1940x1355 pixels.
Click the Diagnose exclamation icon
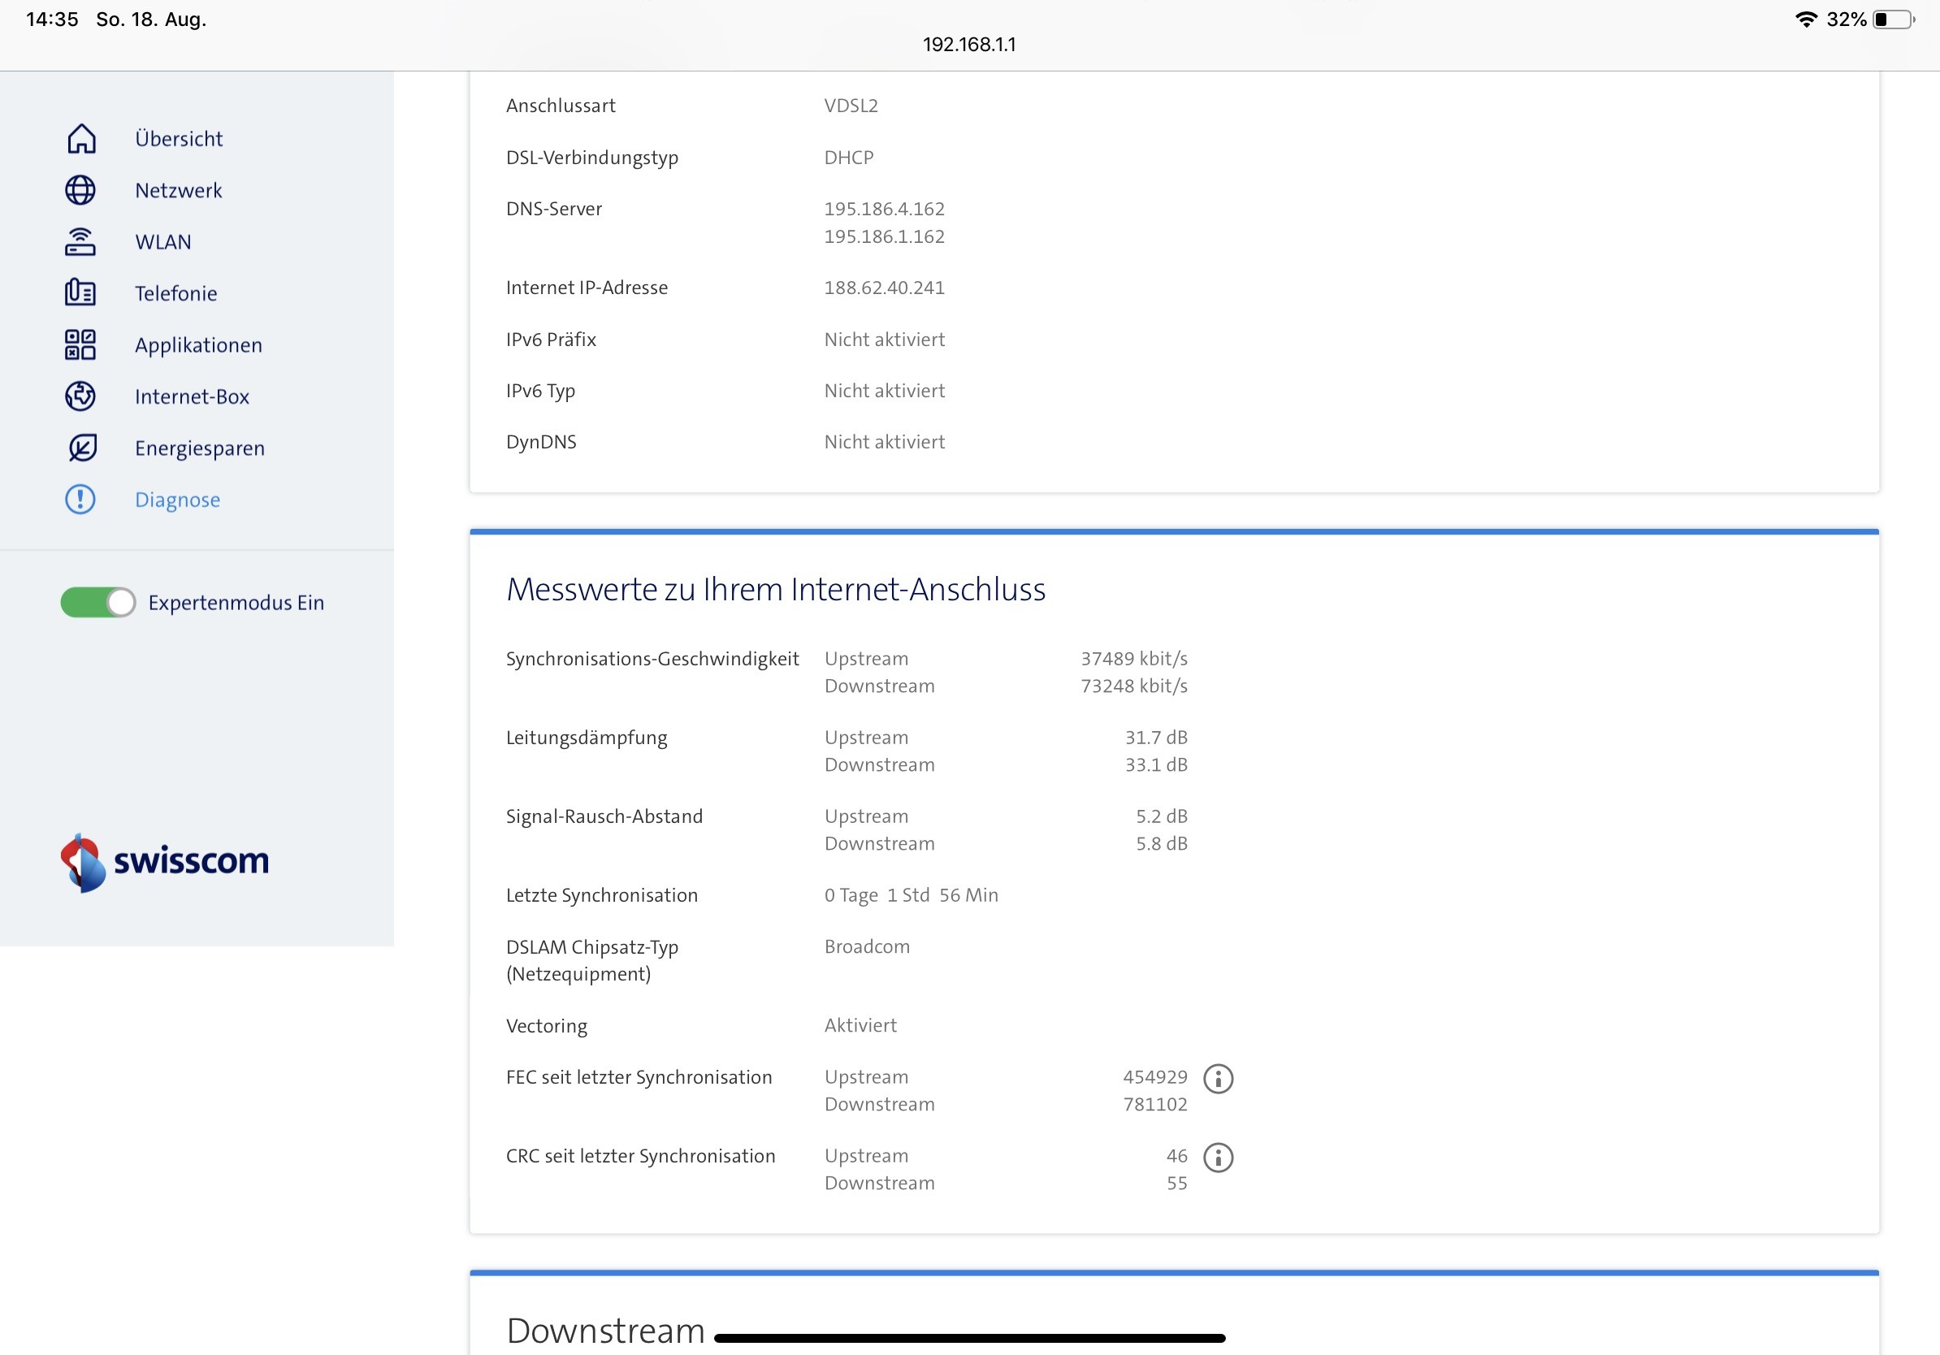[80, 500]
